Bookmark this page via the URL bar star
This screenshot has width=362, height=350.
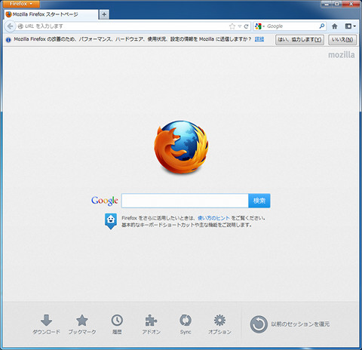pos(232,26)
